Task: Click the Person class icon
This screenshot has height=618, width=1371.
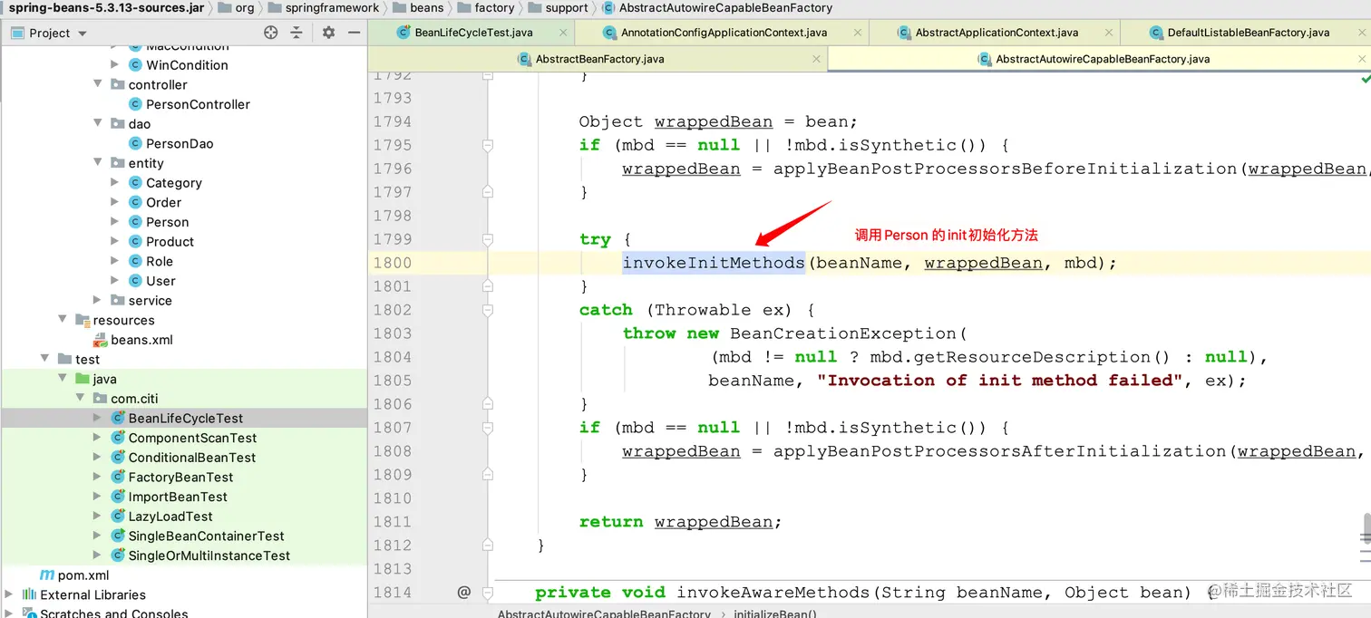Action: (x=135, y=222)
